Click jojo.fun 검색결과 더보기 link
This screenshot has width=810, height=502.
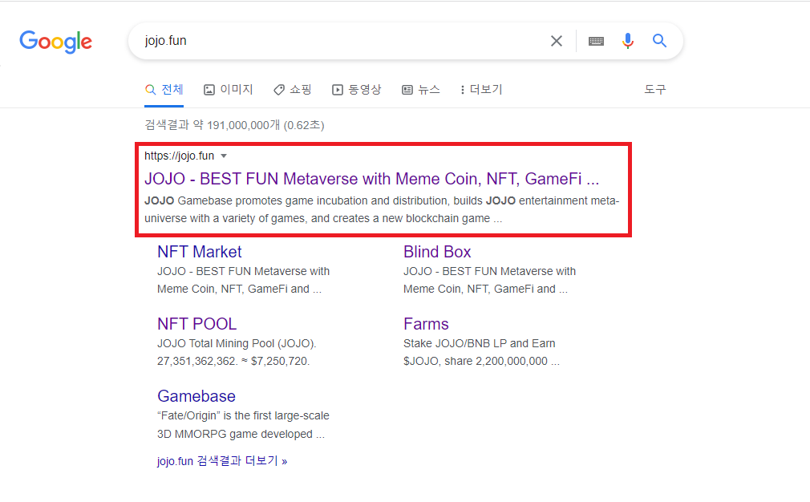point(222,460)
